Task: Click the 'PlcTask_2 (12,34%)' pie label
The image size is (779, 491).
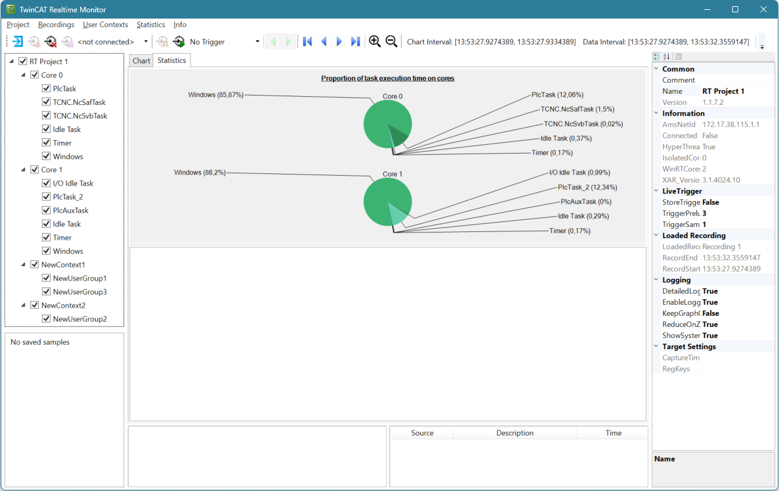Action: pos(588,187)
